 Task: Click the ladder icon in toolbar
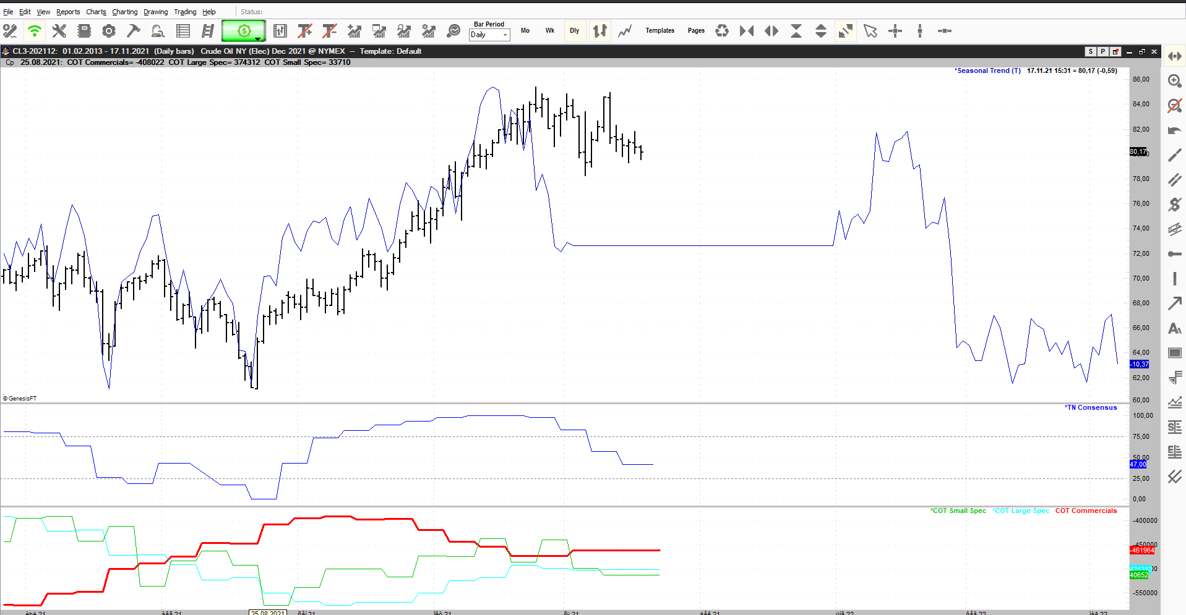coord(208,31)
